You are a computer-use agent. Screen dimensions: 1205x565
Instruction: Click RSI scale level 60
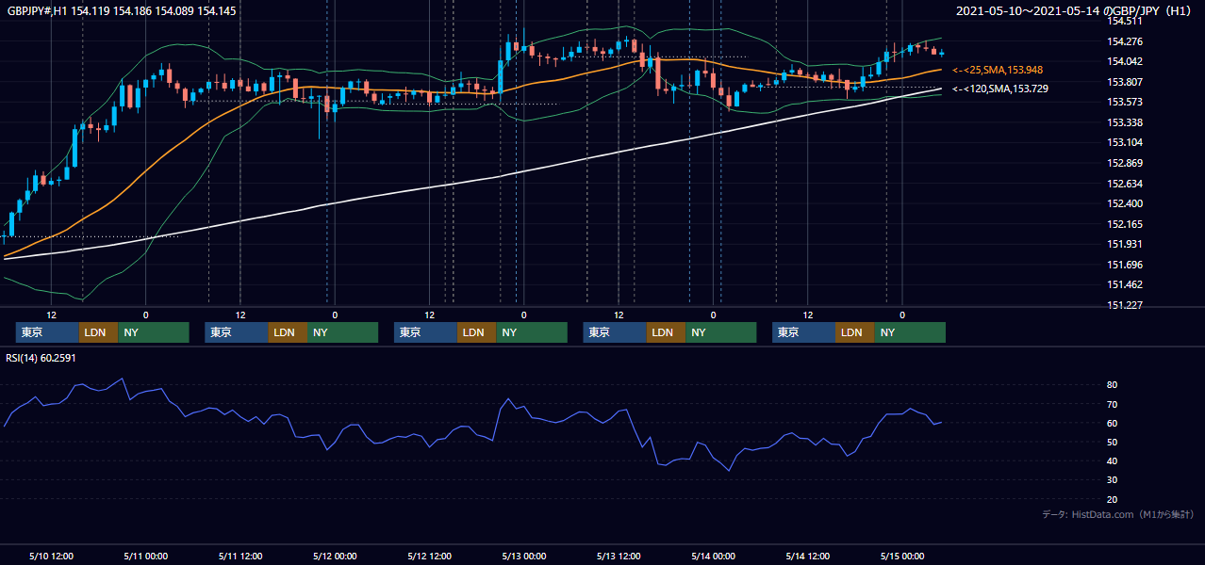click(1112, 423)
